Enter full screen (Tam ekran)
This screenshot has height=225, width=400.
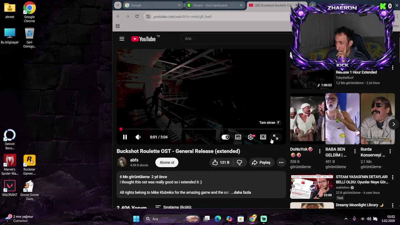tap(276, 137)
